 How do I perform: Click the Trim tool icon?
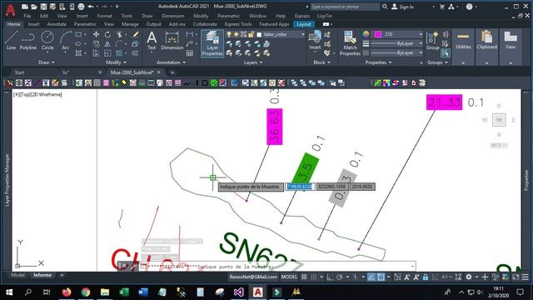tap(119, 34)
